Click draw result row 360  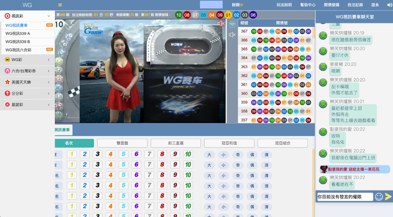click(x=276, y=93)
